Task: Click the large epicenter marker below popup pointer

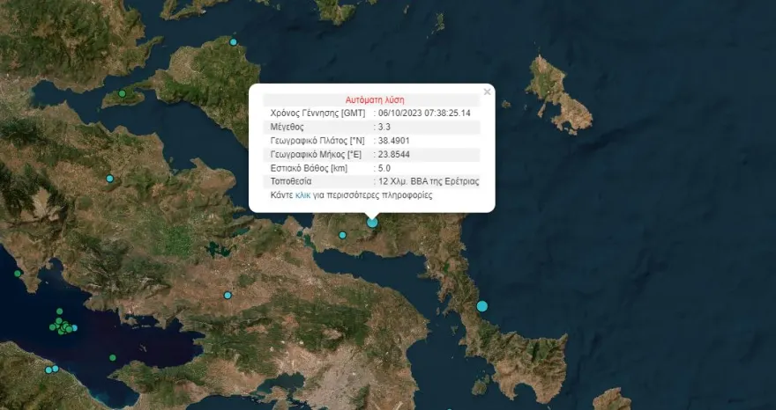Action: tap(372, 223)
